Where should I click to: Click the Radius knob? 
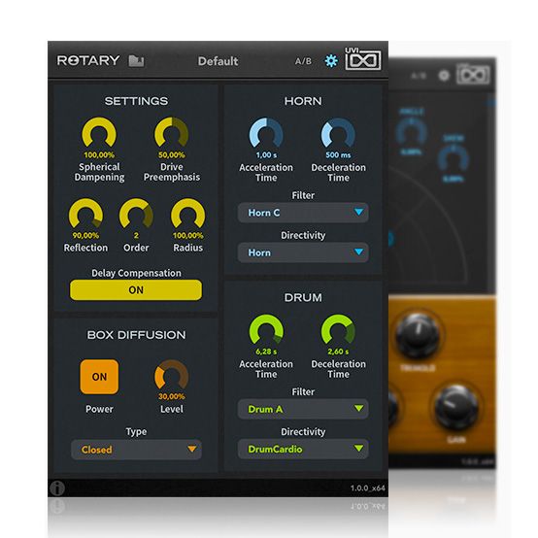click(188, 214)
